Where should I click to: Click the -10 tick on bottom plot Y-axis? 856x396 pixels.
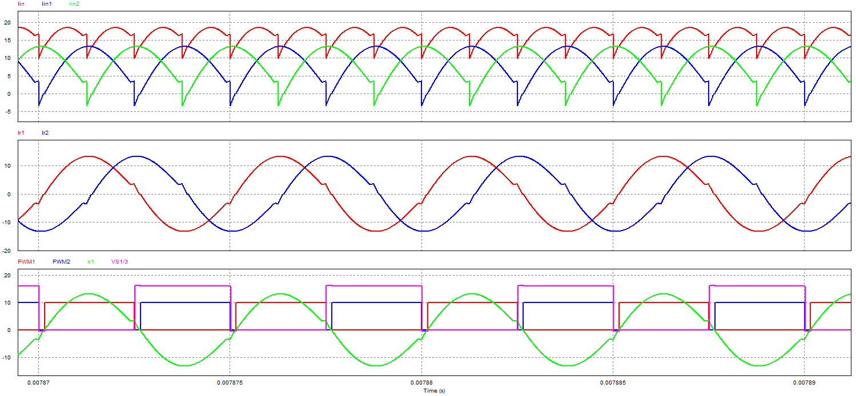7,358
